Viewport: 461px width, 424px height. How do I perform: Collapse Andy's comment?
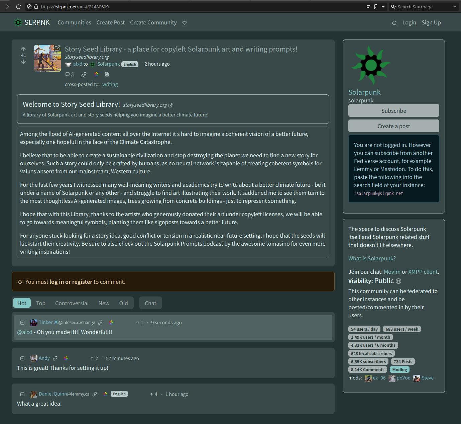pyautogui.click(x=22, y=358)
